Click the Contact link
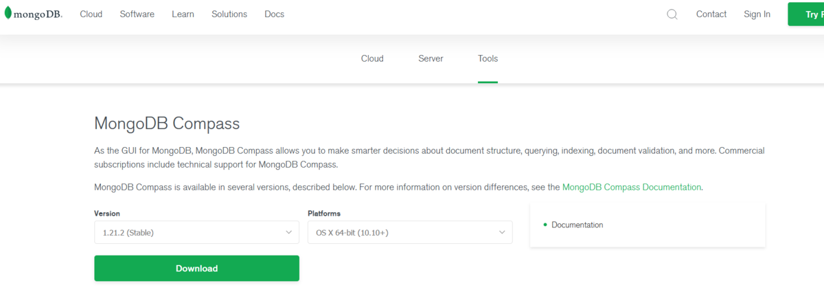Viewport: 824px width, 303px height. (x=711, y=14)
